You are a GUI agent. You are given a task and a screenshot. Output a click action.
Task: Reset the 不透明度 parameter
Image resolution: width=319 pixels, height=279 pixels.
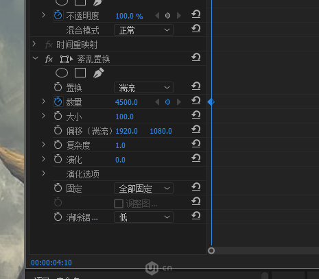point(196,14)
